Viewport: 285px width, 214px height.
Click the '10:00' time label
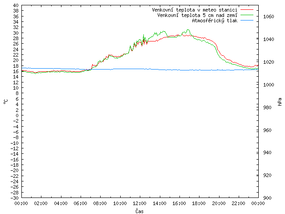(120, 203)
